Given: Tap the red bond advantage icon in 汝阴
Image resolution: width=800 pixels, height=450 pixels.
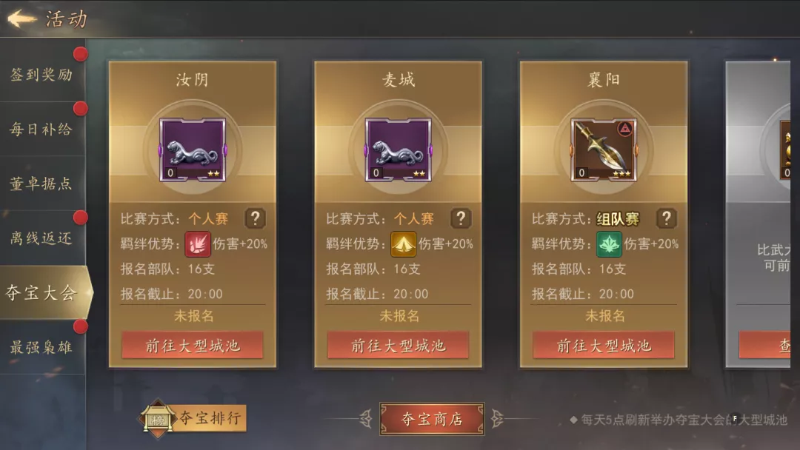Looking at the screenshot, I should 198,244.
